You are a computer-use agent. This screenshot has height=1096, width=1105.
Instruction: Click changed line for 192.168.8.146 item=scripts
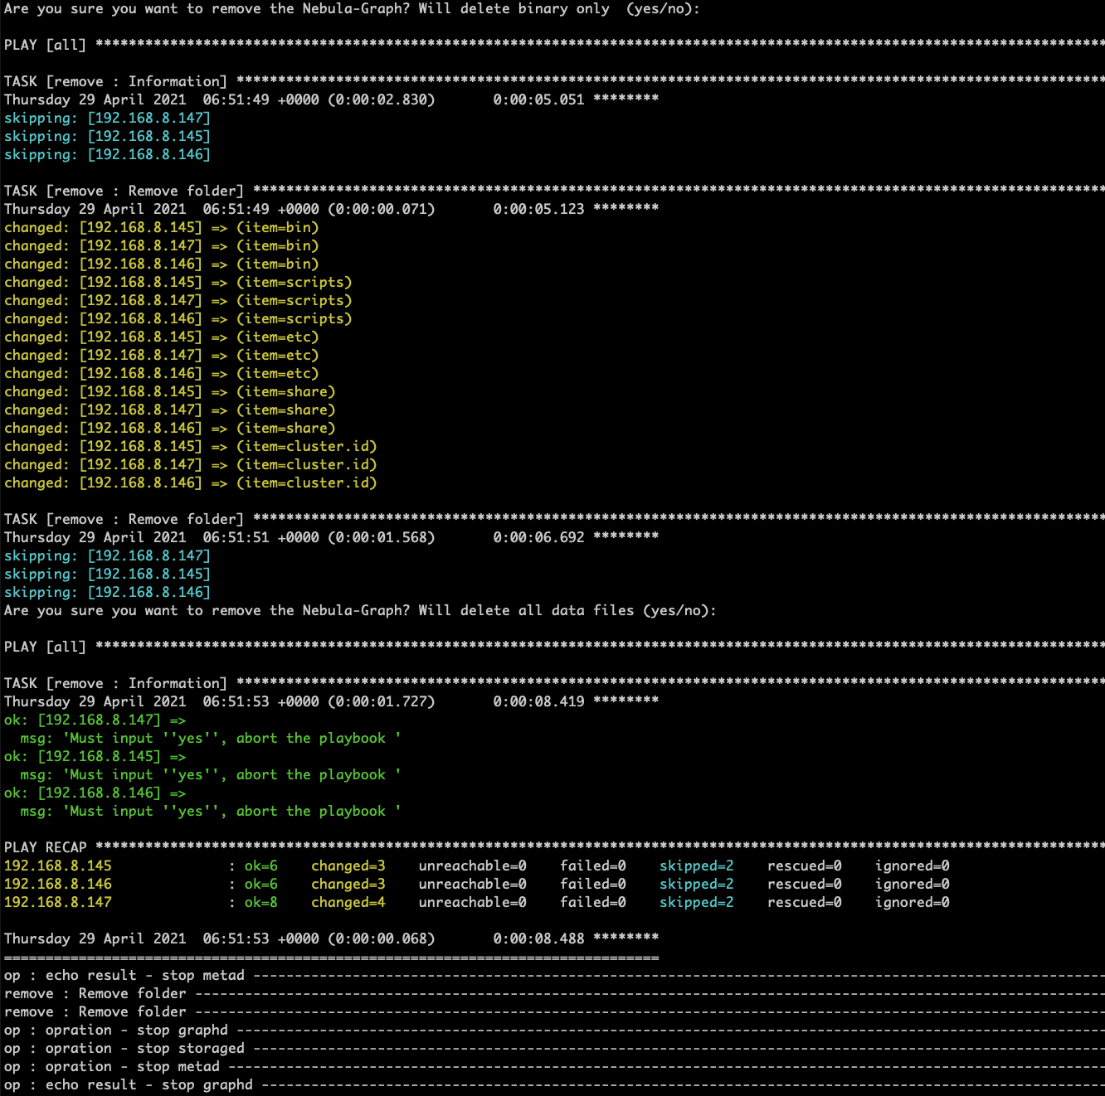(x=178, y=318)
